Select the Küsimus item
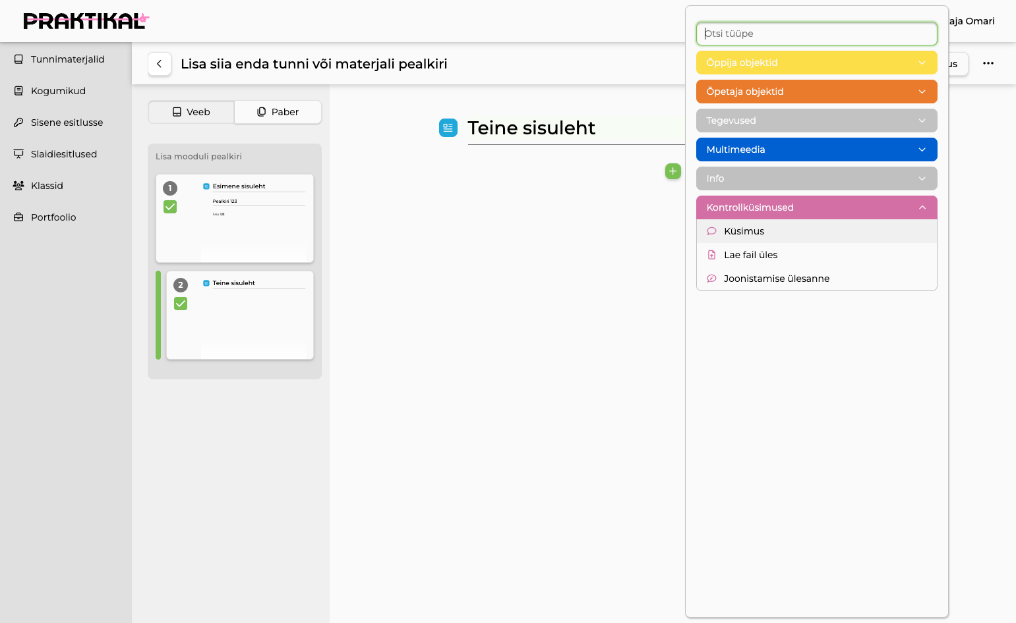The width and height of the screenshot is (1016, 623). click(817, 231)
